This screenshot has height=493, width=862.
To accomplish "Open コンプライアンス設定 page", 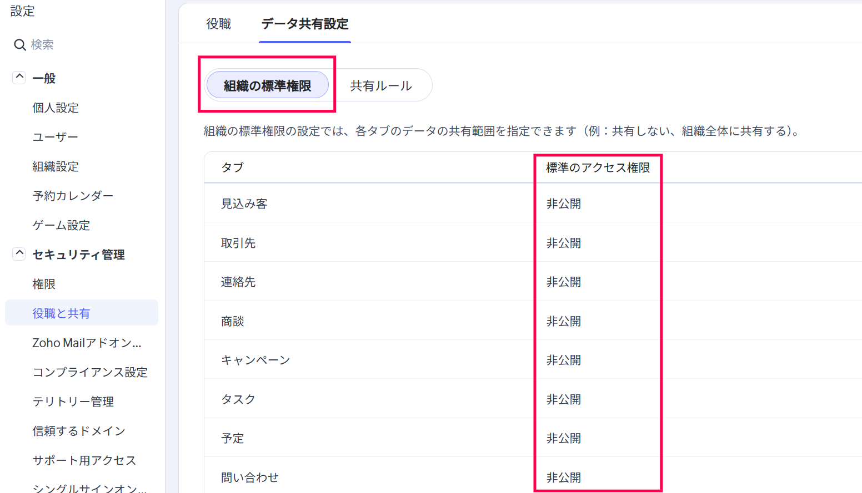I will 90,372.
